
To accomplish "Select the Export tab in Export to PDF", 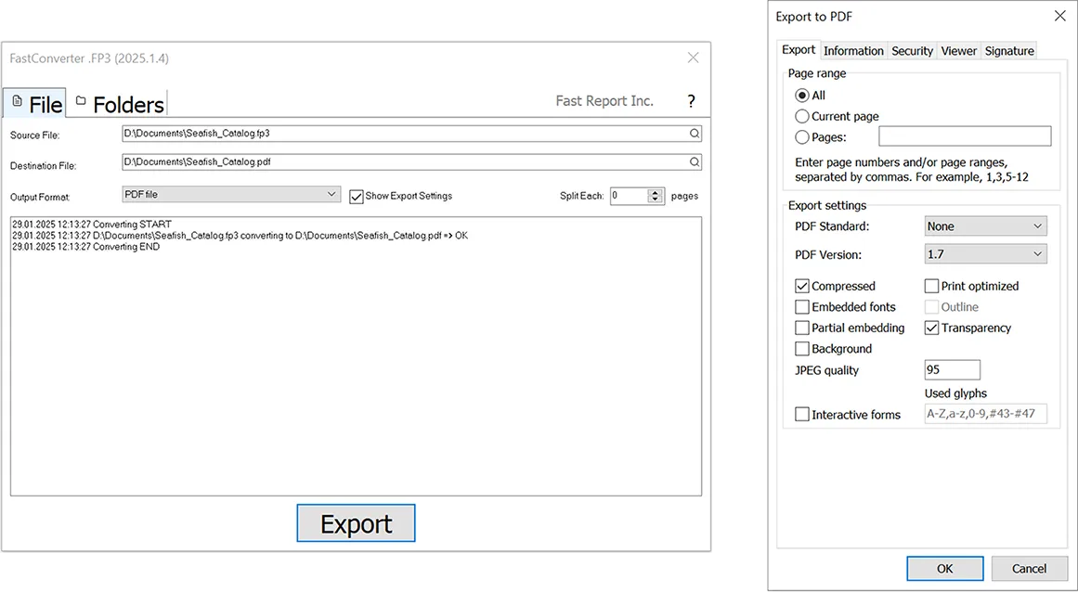I will (799, 49).
